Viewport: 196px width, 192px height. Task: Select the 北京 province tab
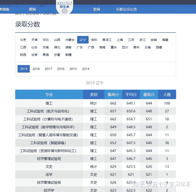coord(23,40)
